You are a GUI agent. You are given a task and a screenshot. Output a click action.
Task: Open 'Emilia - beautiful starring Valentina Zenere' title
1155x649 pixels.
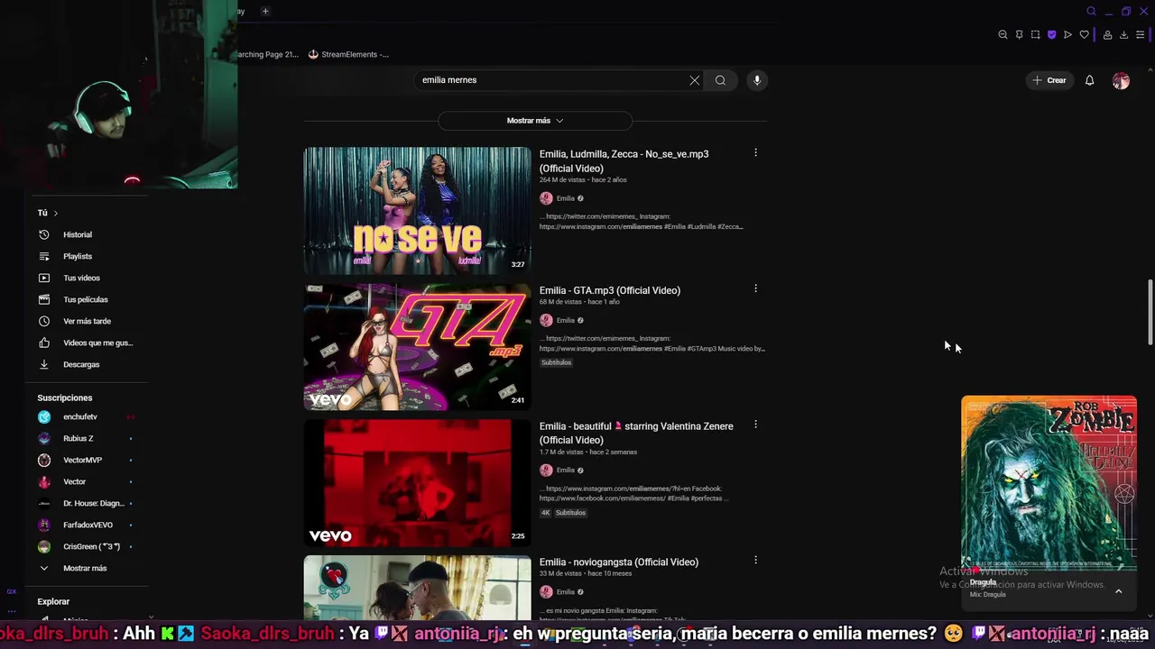point(636,433)
